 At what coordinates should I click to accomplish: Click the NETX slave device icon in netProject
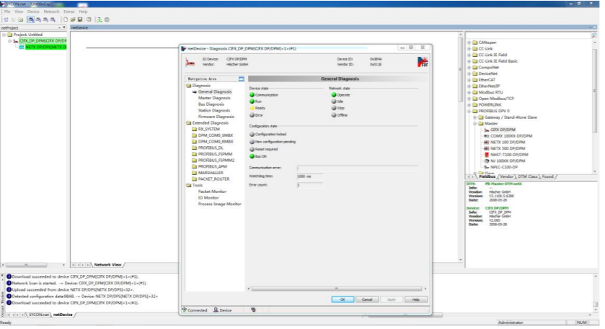22,47
